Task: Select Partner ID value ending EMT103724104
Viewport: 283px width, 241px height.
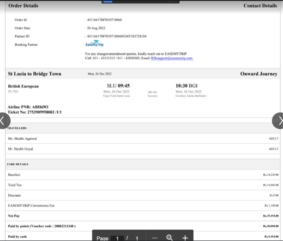Action: [x=117, y=37]
